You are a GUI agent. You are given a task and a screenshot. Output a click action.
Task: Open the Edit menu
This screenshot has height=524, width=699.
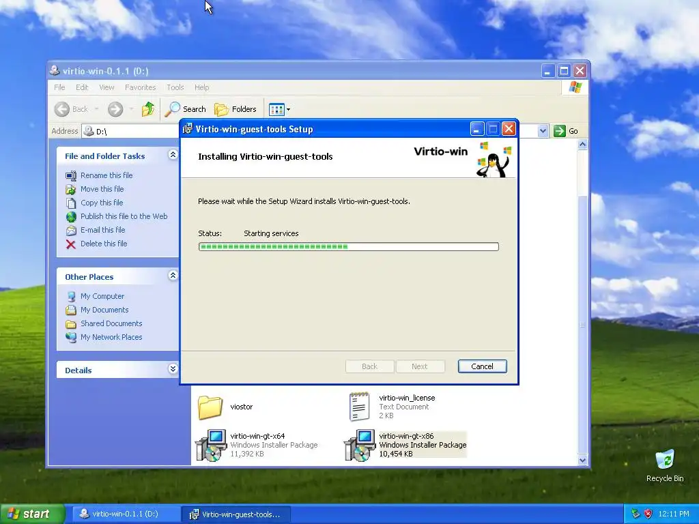[82, 87]
